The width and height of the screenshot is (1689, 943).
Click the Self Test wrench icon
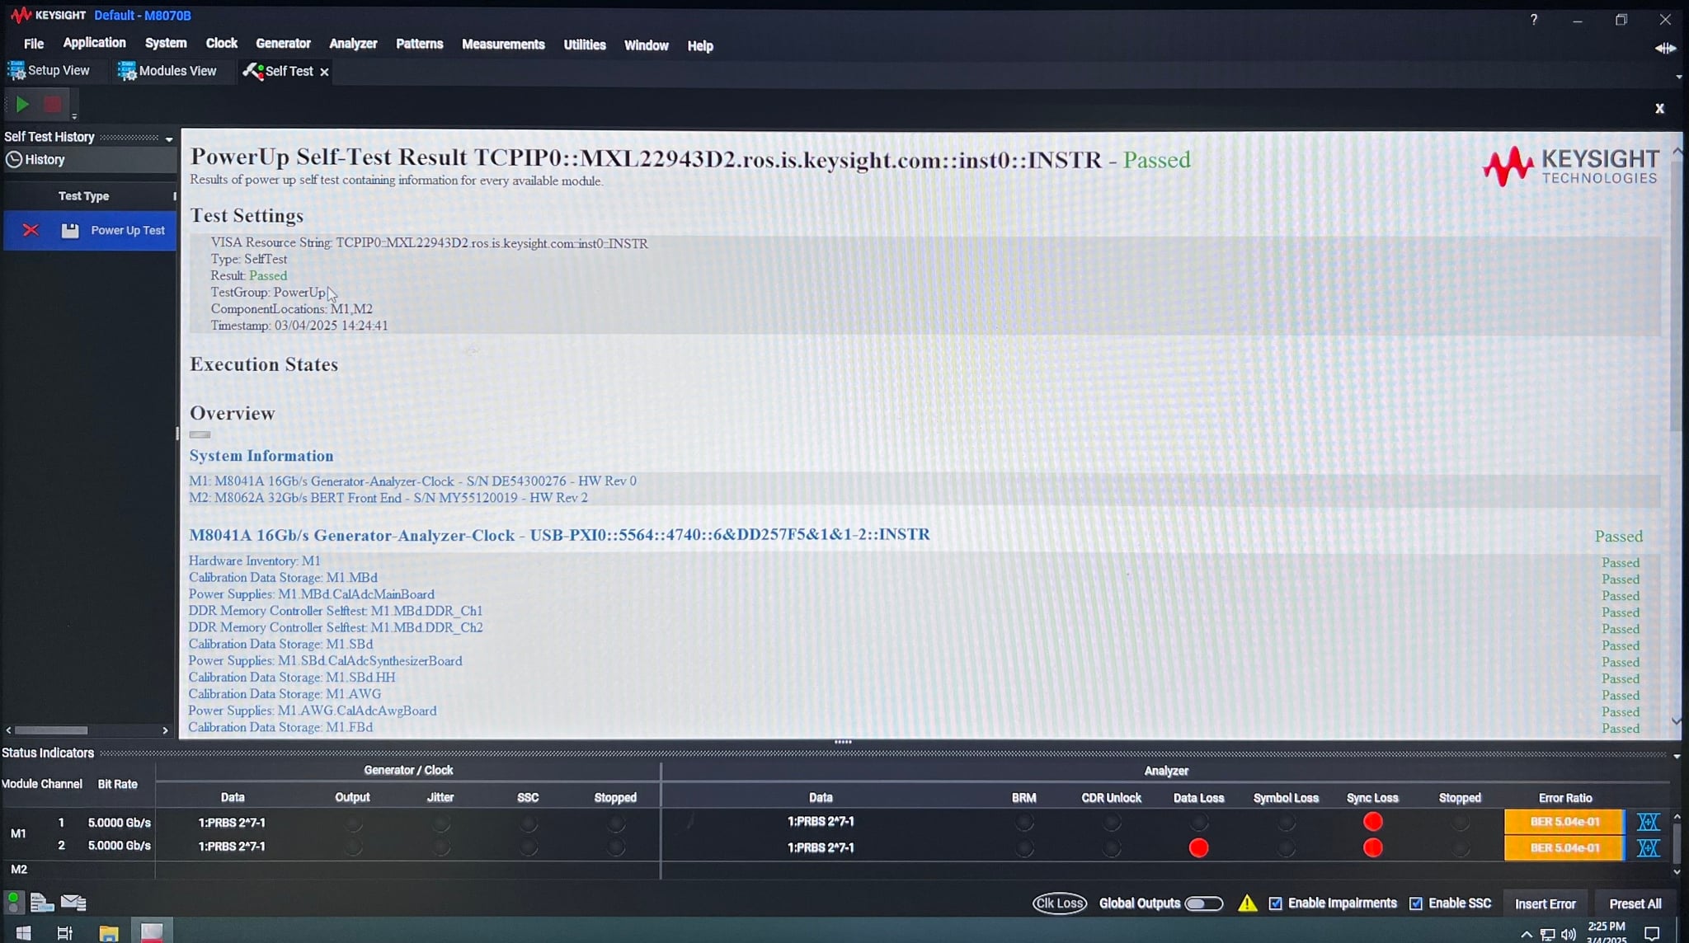click(252, 71)
